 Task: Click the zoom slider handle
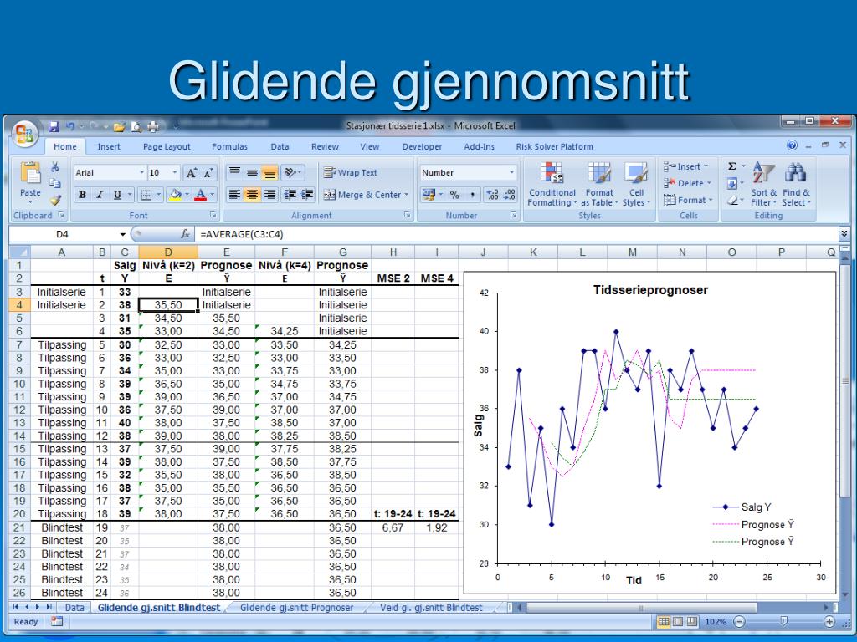pos(783,621)
